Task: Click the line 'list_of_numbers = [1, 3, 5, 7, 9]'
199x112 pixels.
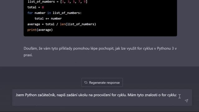Action: coord(58,2)
